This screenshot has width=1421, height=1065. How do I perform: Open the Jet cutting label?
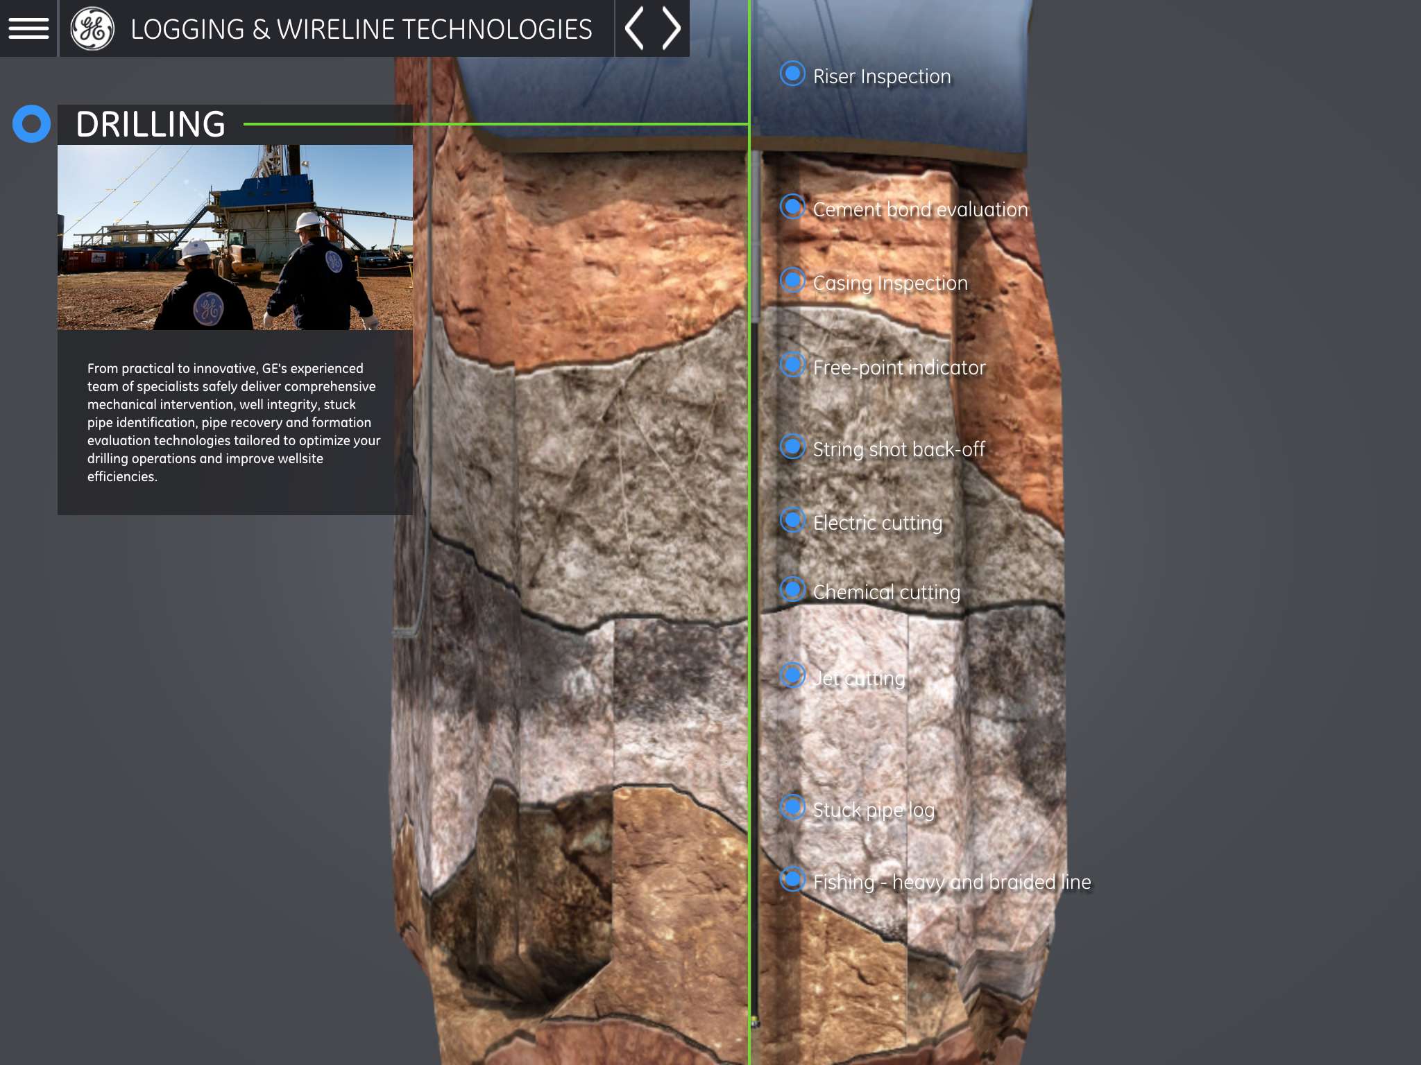coord(859,679)
